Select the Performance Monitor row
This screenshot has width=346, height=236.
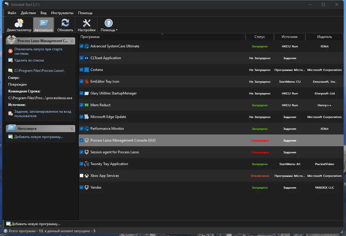coord(211,129)
